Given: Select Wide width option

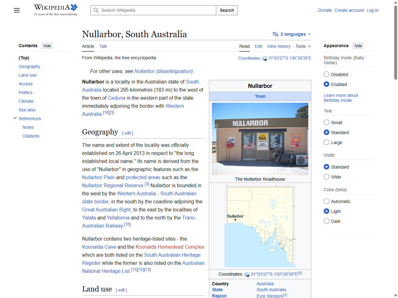Looking at the screenshot, I should [x=326, y=177].
